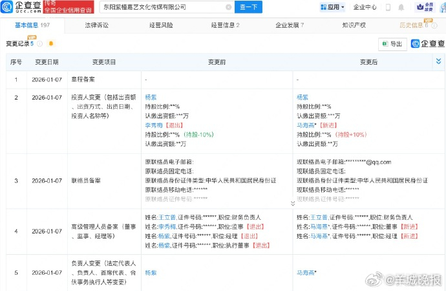Click the 变更项目 column header

tap(104, 62)
